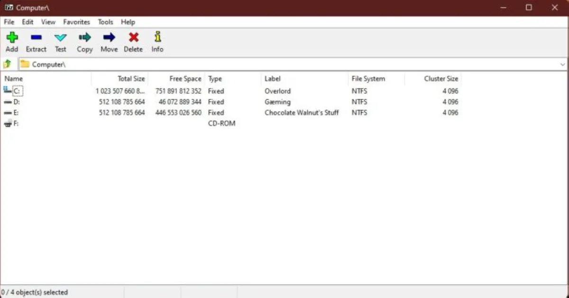
Task: Sort by Cluster Size column header
Action: click(433, 79)
